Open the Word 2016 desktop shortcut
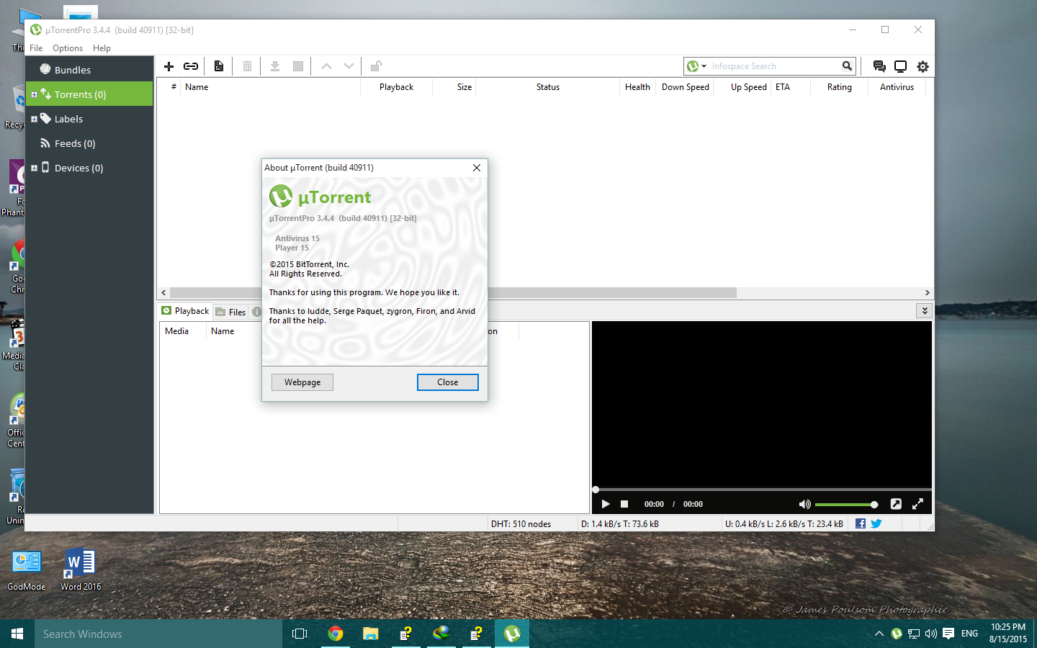This screenshot has width=1037, height=648. click(81, 570)
